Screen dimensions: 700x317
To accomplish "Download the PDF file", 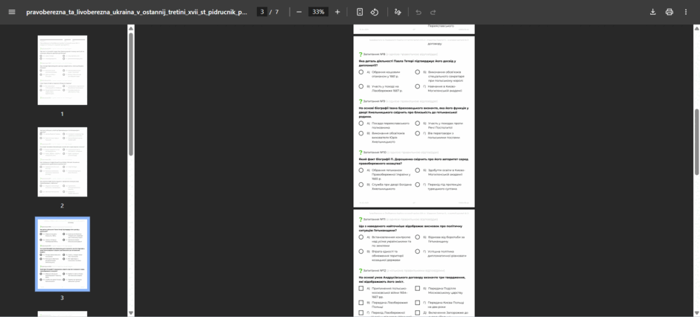I will coord(652,12).
